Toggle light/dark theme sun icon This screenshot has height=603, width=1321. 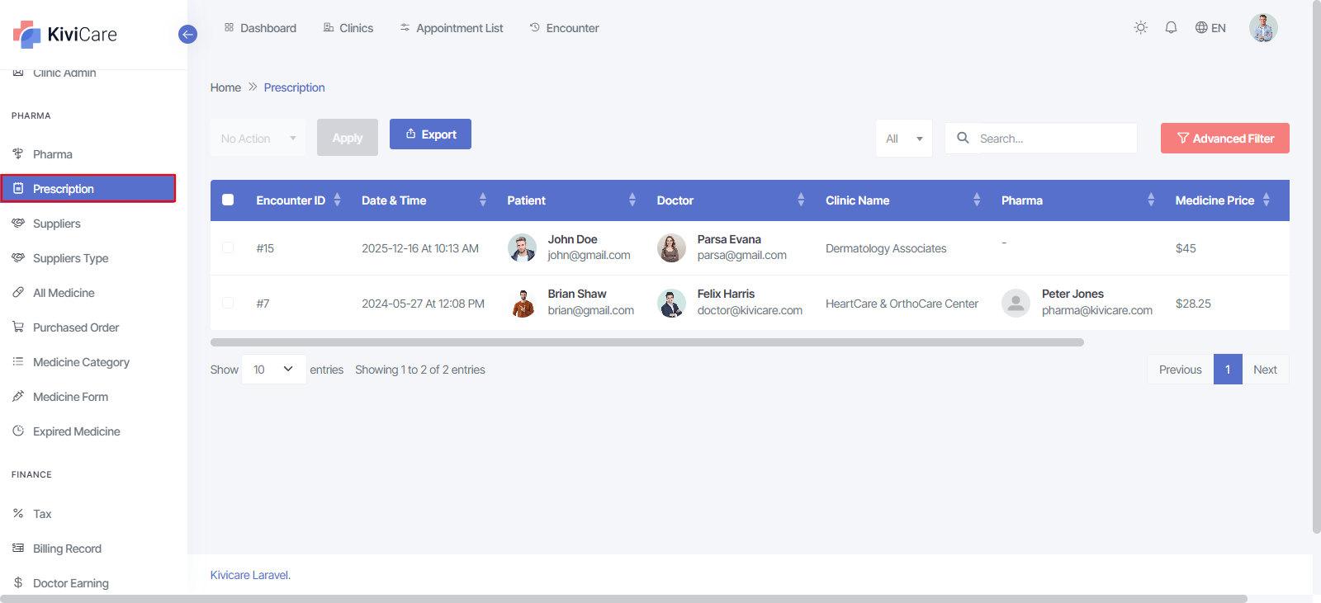point(1140,28)
